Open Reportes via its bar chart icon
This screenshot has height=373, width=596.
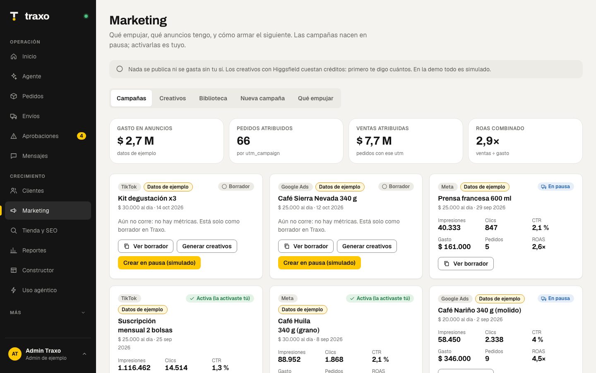point(14,250)
